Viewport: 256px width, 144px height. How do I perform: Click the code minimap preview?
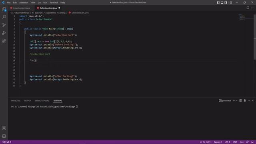coord(245,17)
